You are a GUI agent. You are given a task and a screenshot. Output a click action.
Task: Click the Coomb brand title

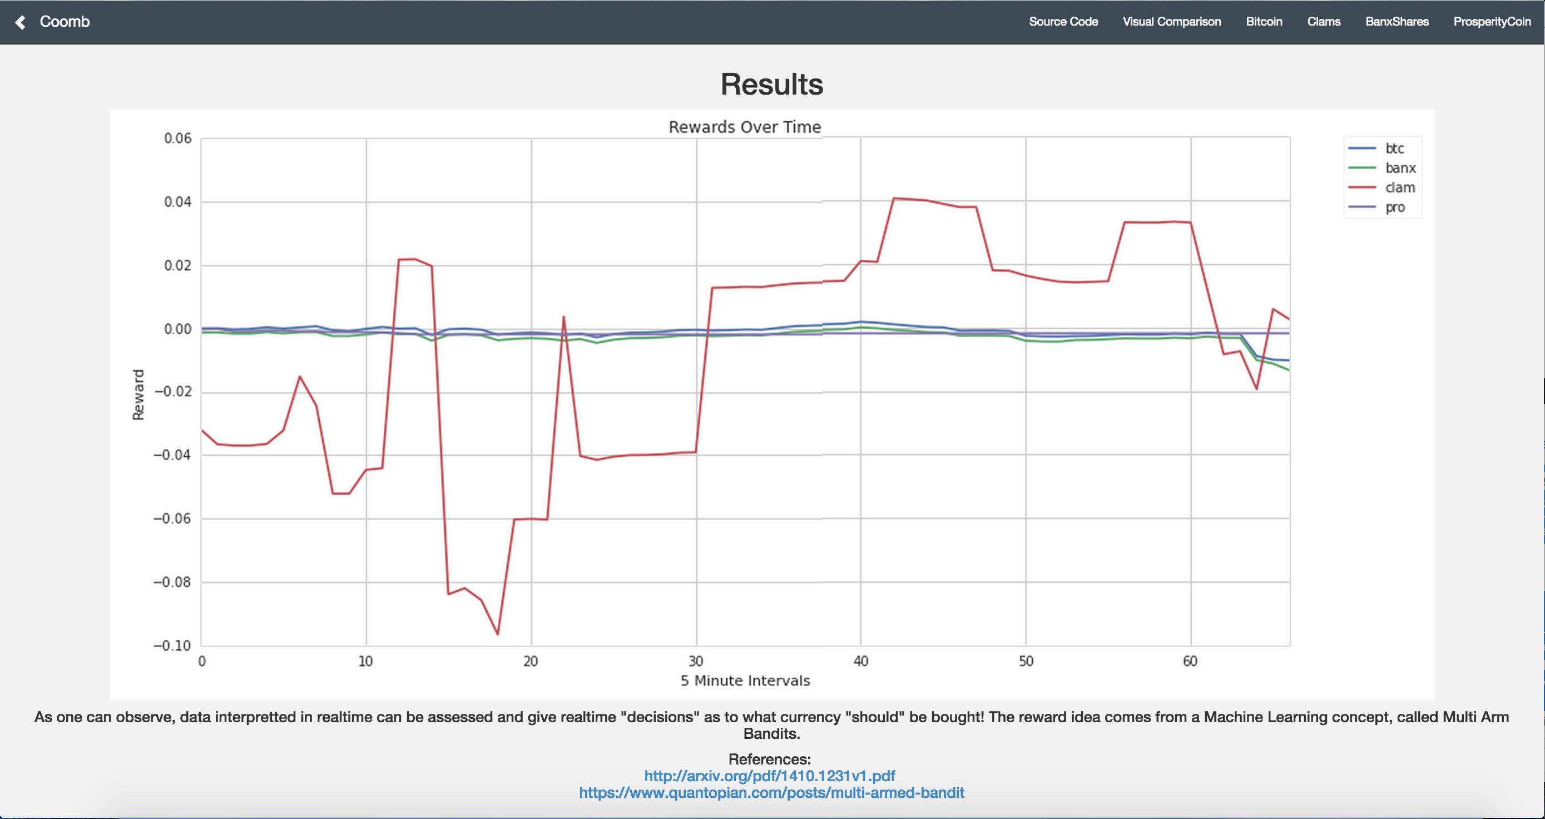64,22
